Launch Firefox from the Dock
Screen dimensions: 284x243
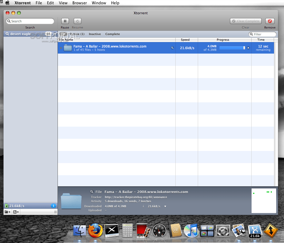pyautogui.click(x=95, y=231)
